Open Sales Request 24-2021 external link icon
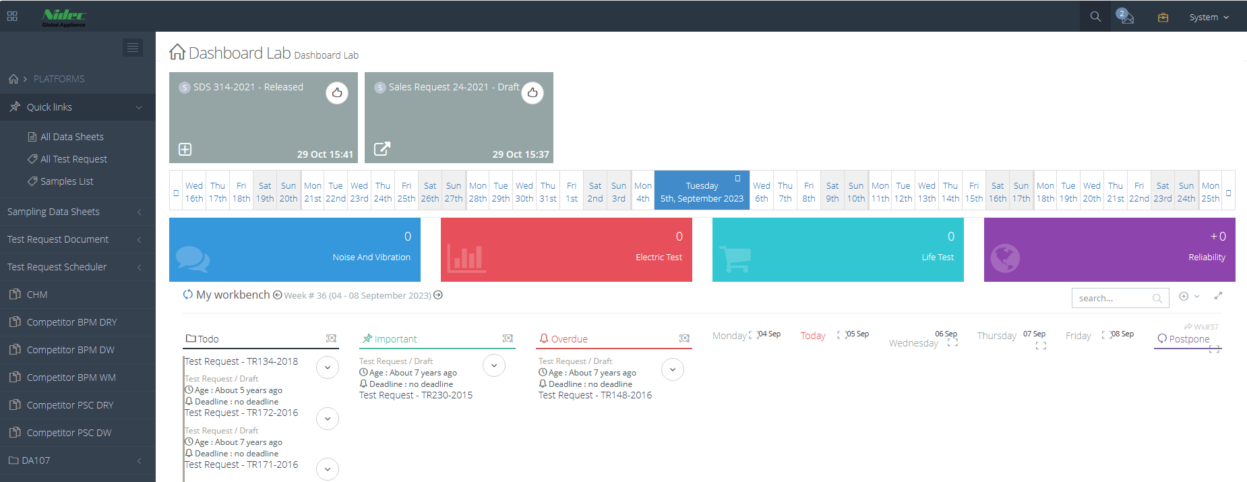Viewport: 1247px width, 482px height. pos(382,149)
